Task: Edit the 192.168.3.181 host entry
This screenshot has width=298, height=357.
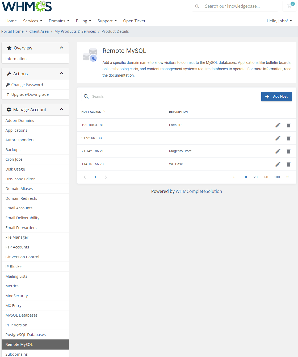Action: pyautogui.click(x=278, y=125)
